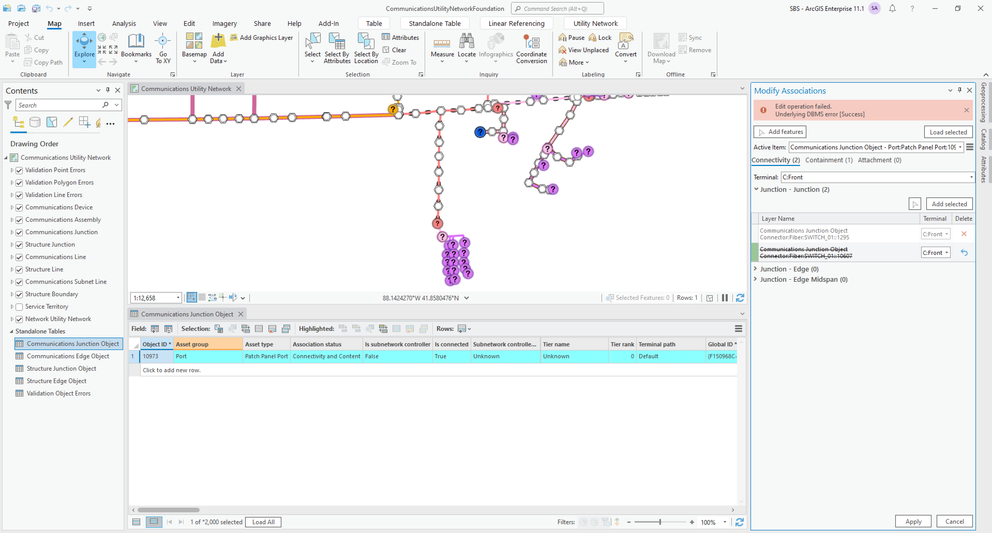Toggle Structure Junction layer visibility
The width and height of the screenshot is (992, 533).
[19, 245]
